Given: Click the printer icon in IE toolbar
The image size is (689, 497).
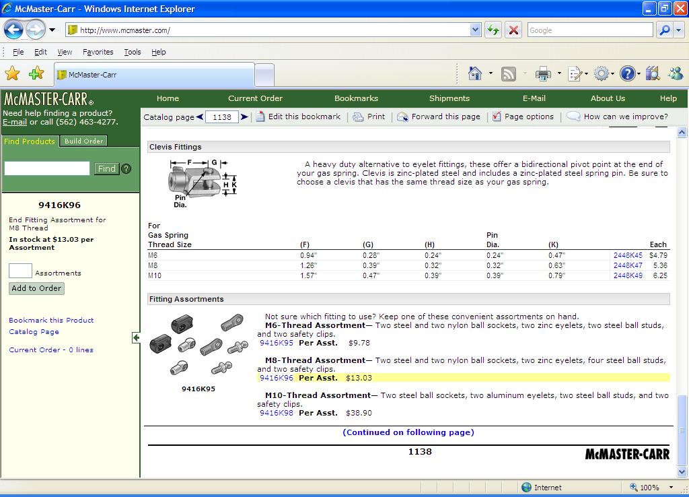Looking at the screenshot, I should [x=542, y=73].
